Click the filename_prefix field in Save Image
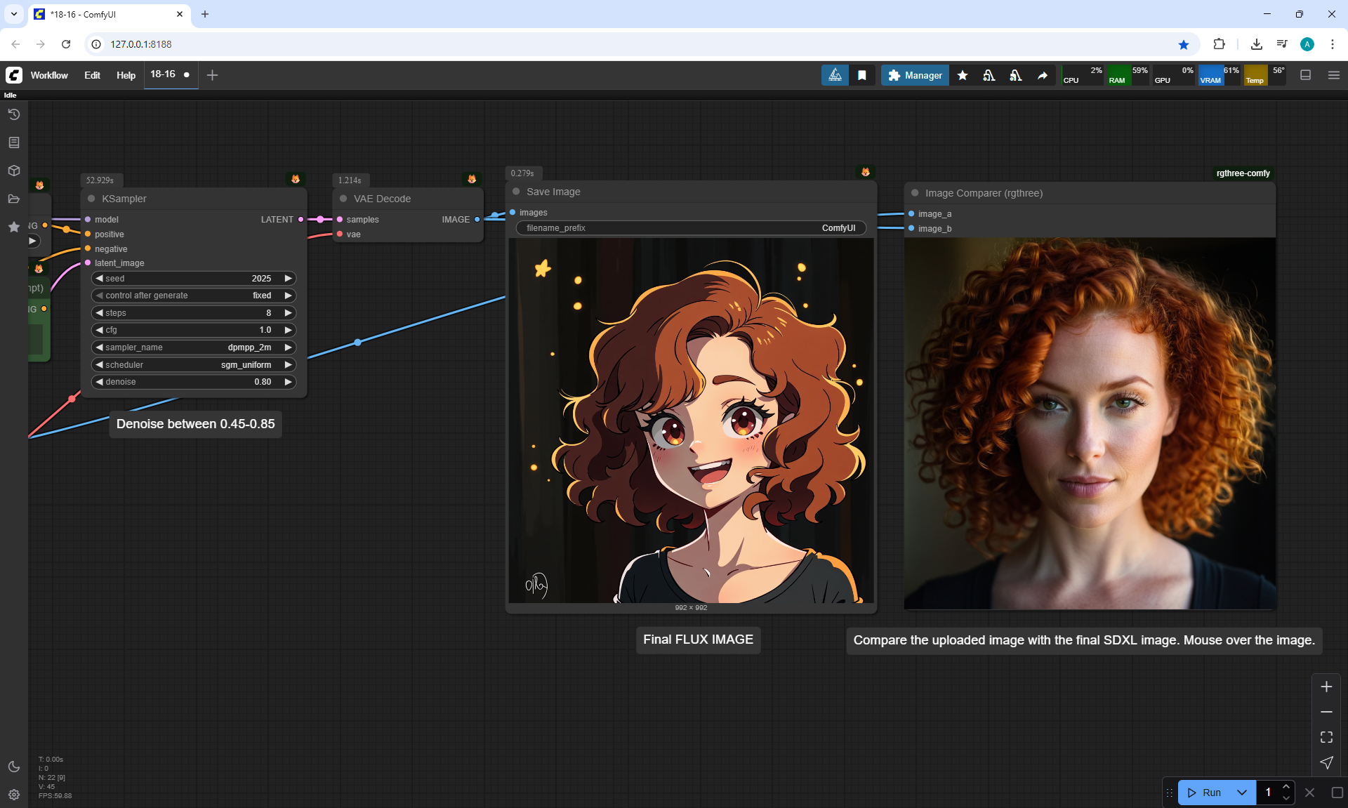1348x808 pixels. point(691,228)
